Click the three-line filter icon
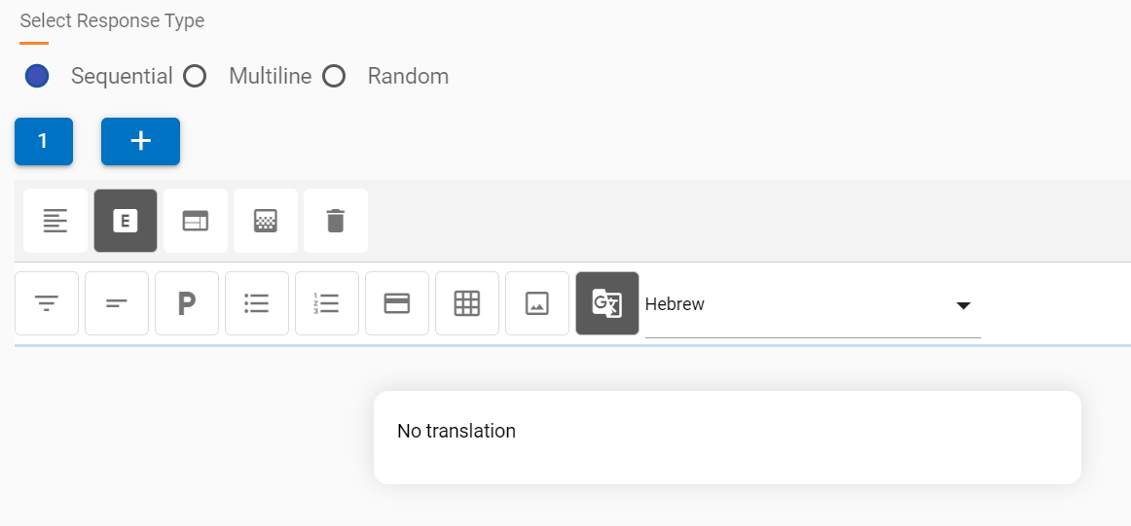The width and height of the screenshot is (1131, 526). coord(47,303)
